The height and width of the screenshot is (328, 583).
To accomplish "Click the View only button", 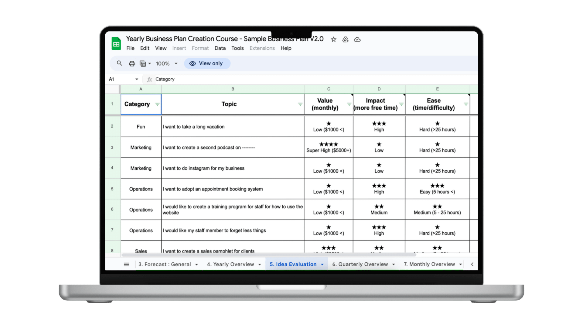I will tap(207, 63).
